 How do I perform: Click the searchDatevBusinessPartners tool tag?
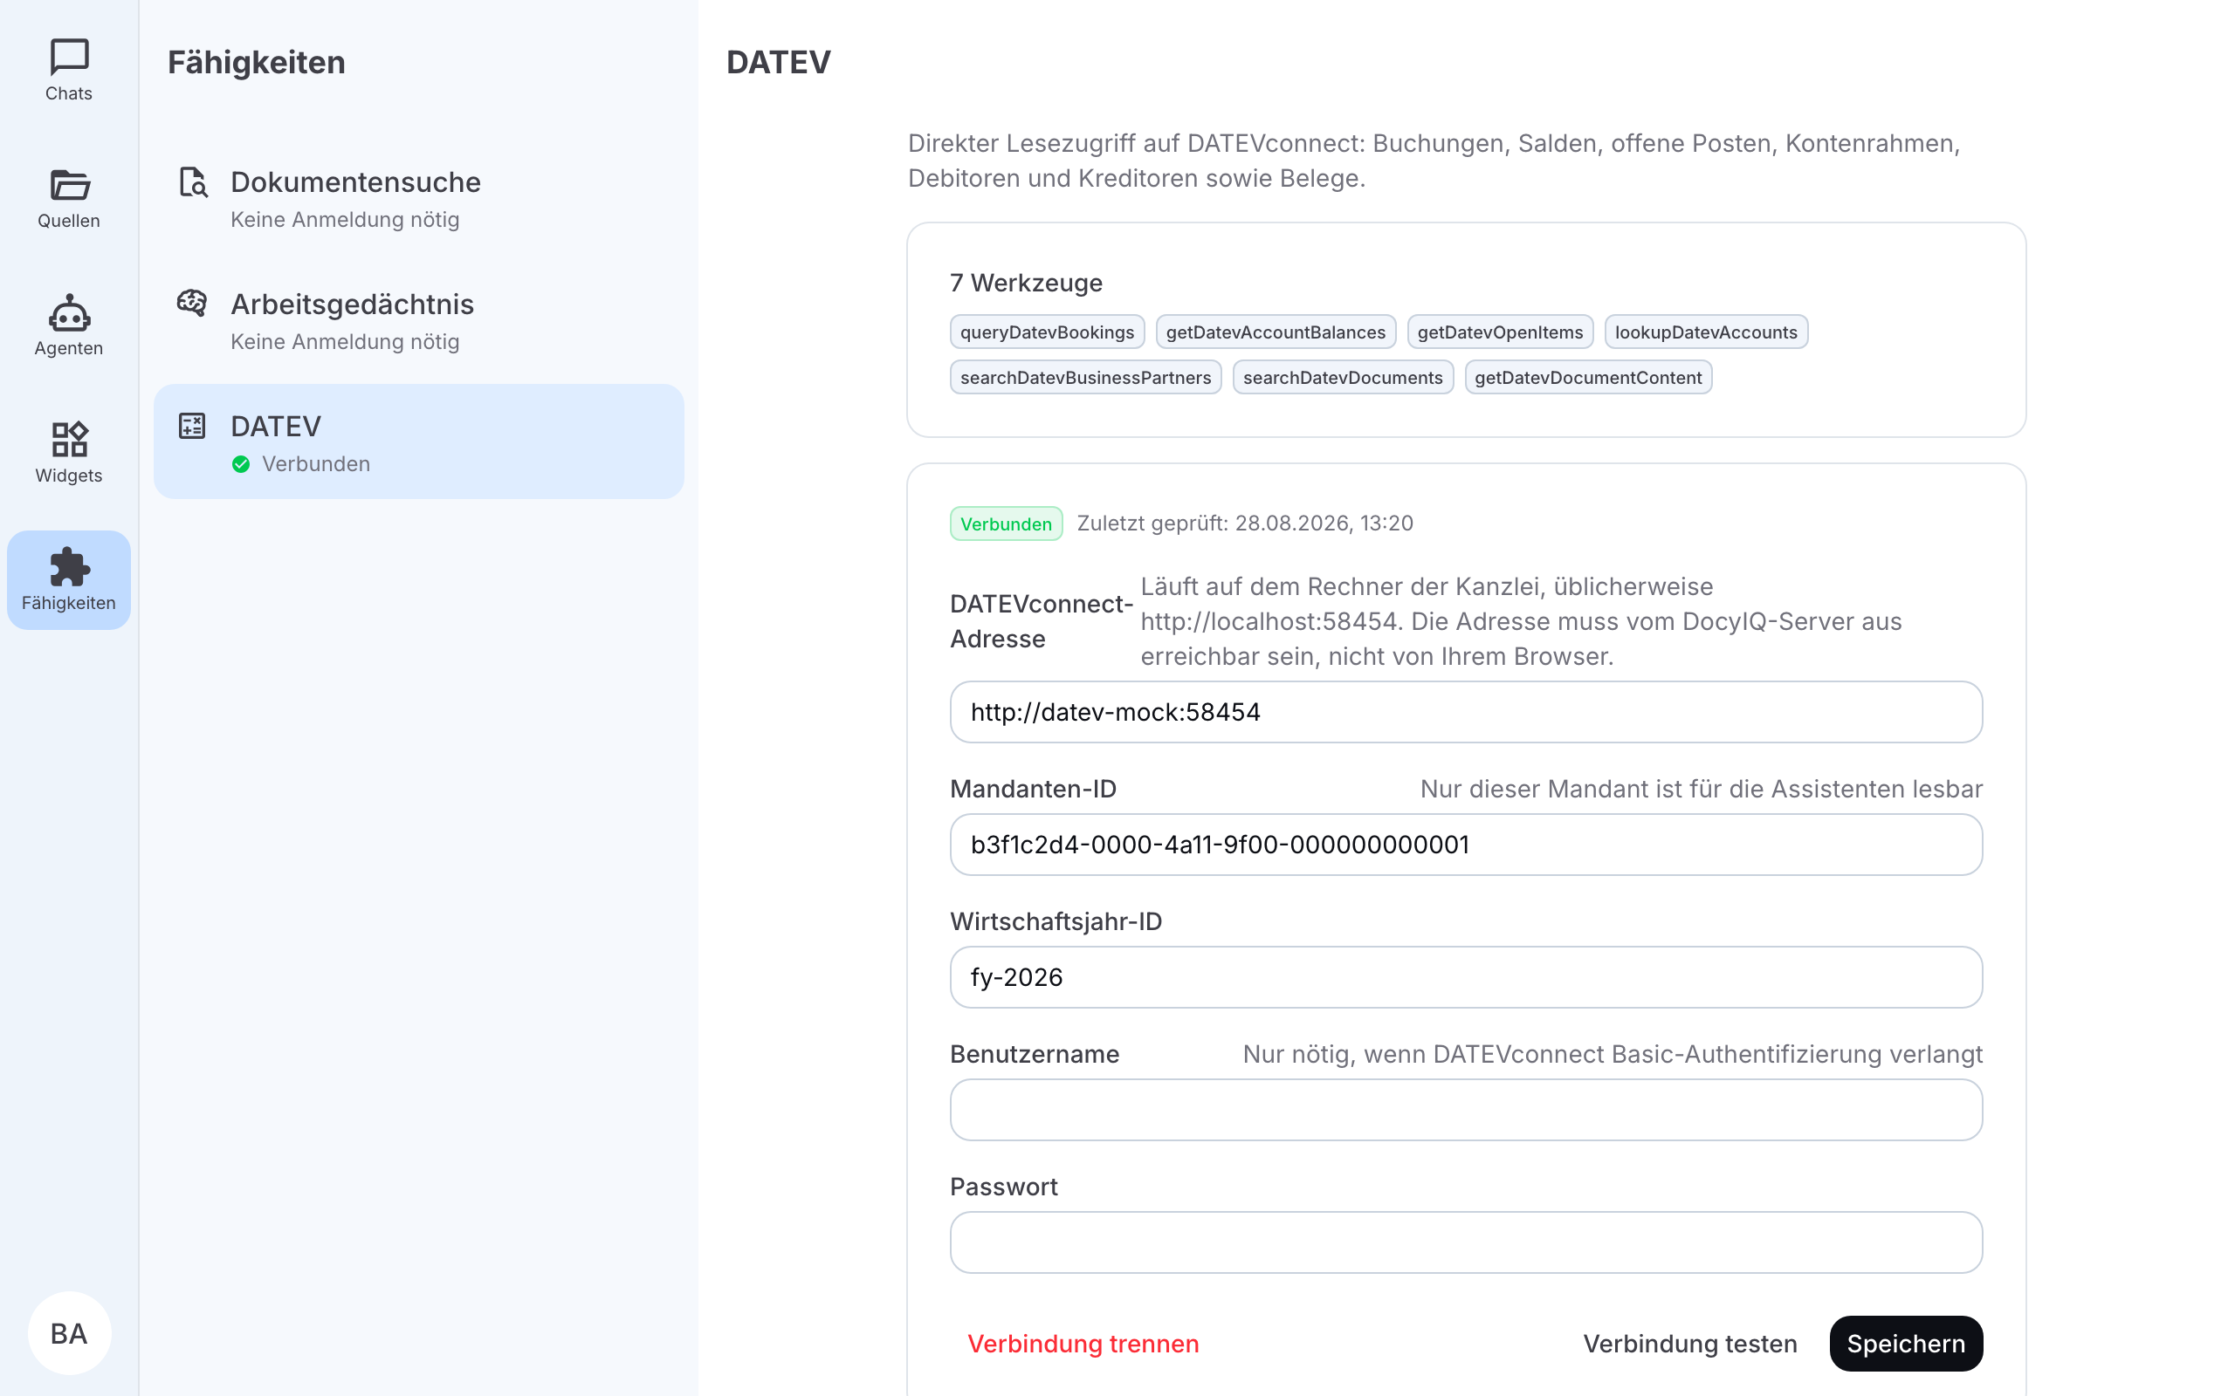pos(1085,378)
